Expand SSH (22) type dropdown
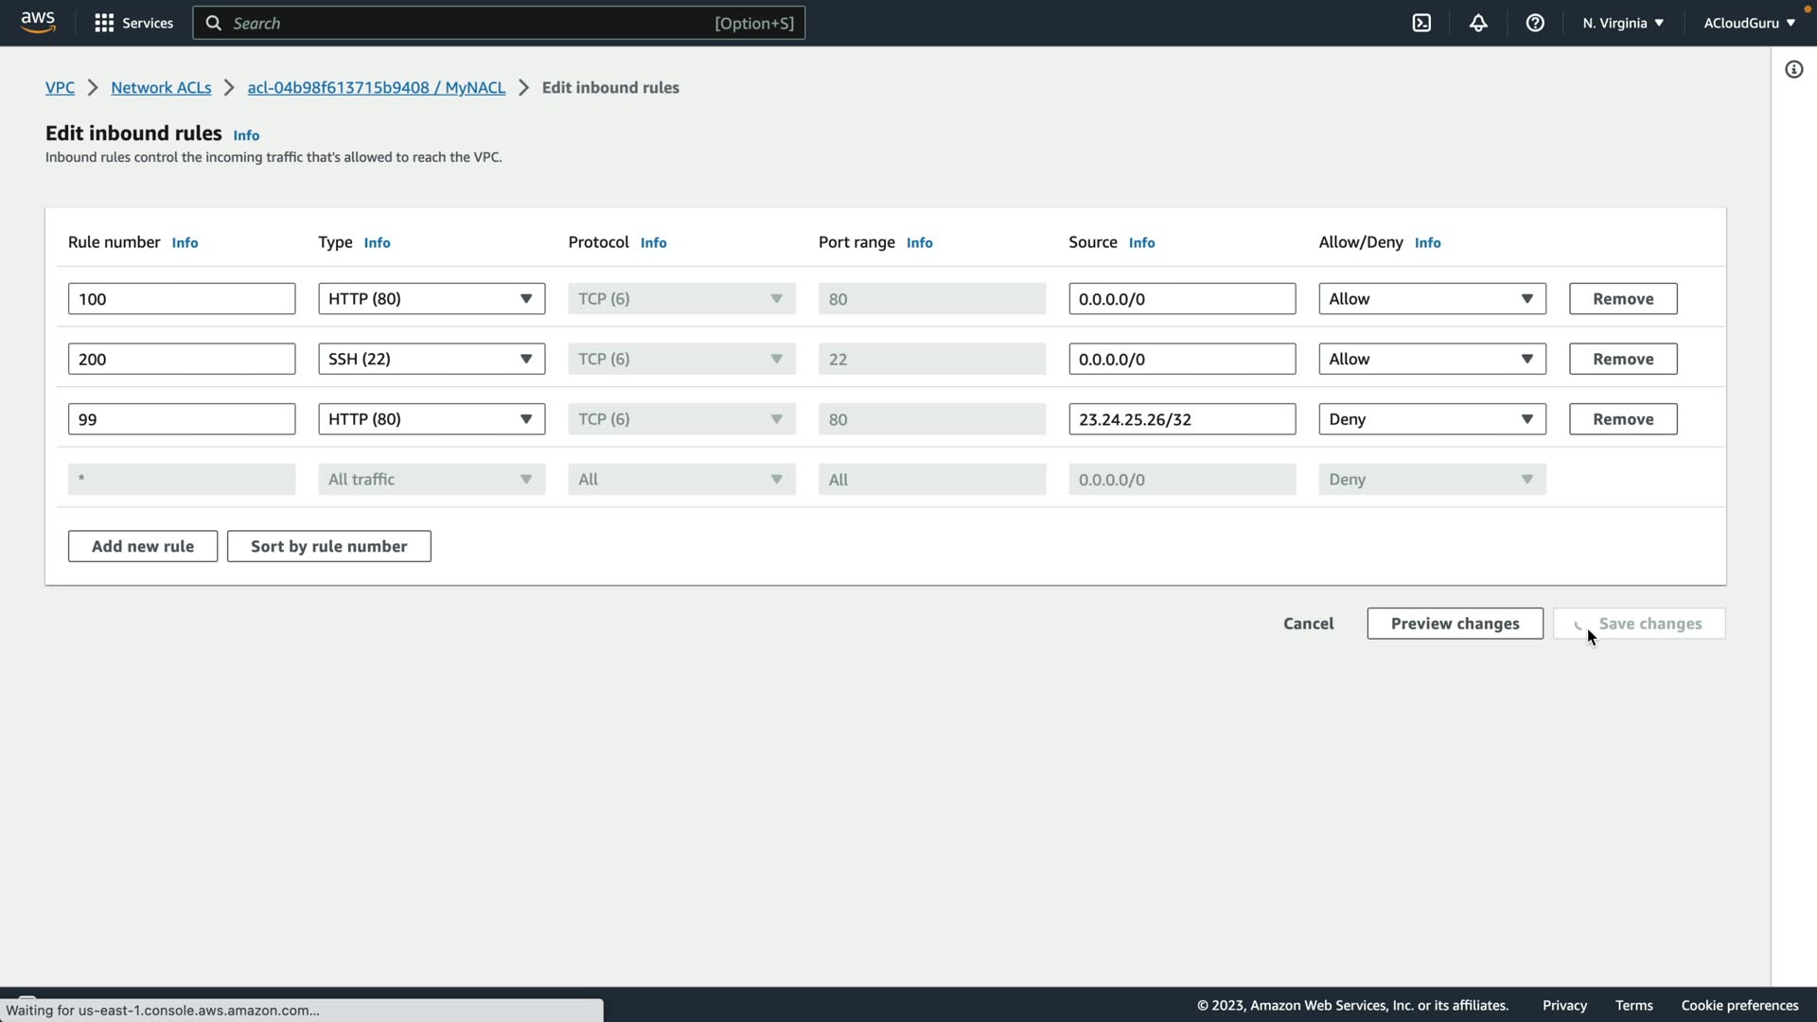Viewport: 1817px width, 1022px height. pyautogui.click(x=432, y=359)
